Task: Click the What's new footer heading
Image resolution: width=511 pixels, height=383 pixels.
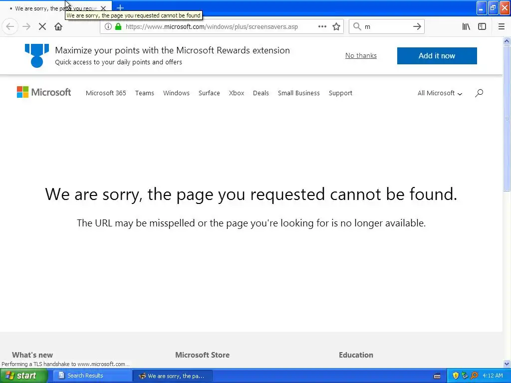Action: pos(32,355)
